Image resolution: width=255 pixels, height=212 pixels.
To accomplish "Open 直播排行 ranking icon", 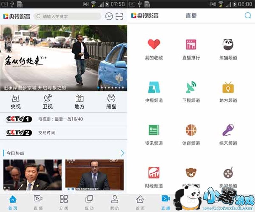I will [x=191, y=44].
